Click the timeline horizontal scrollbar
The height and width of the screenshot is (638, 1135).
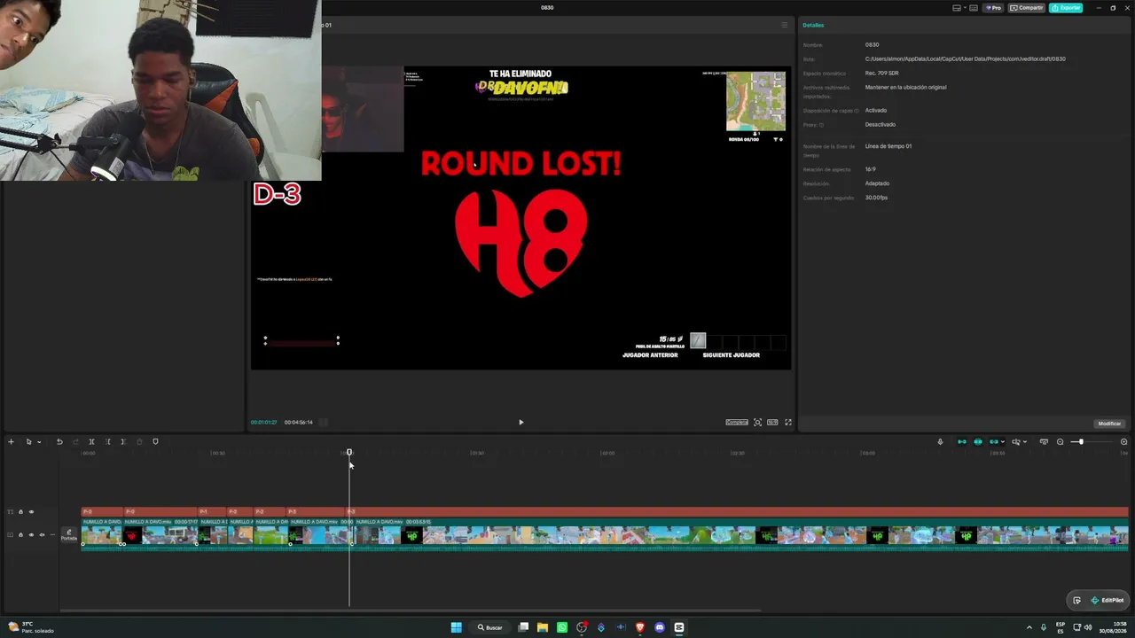point(411,611)
